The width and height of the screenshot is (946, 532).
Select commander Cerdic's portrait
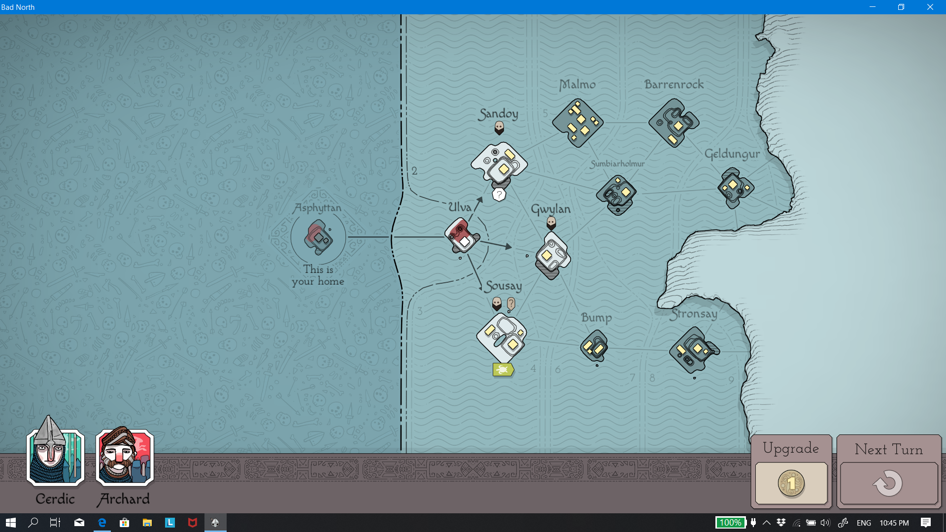click(55, 458)
